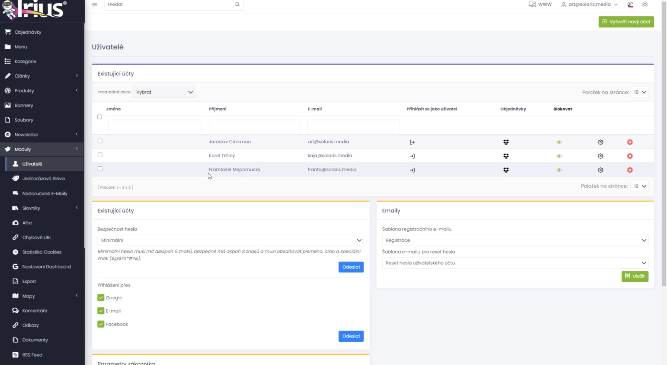
Task: Click the hamburger menu icon
Action: click(94, 5)
